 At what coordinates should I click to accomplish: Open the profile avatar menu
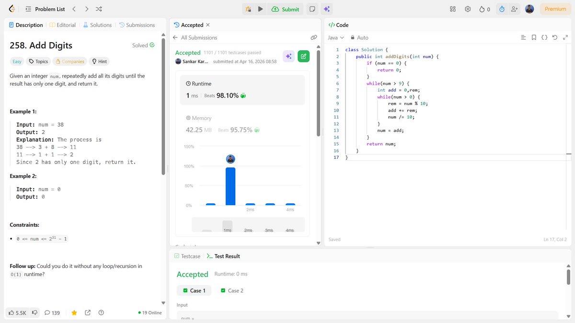click(529, 9)
